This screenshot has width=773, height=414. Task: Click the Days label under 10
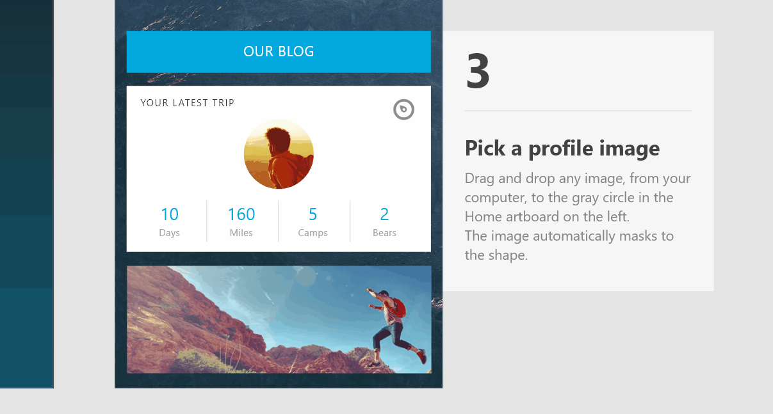[x=169, y=233]
